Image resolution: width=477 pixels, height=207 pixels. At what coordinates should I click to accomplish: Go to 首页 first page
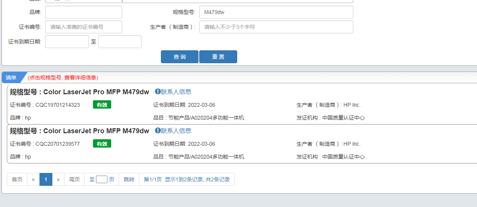17,179
